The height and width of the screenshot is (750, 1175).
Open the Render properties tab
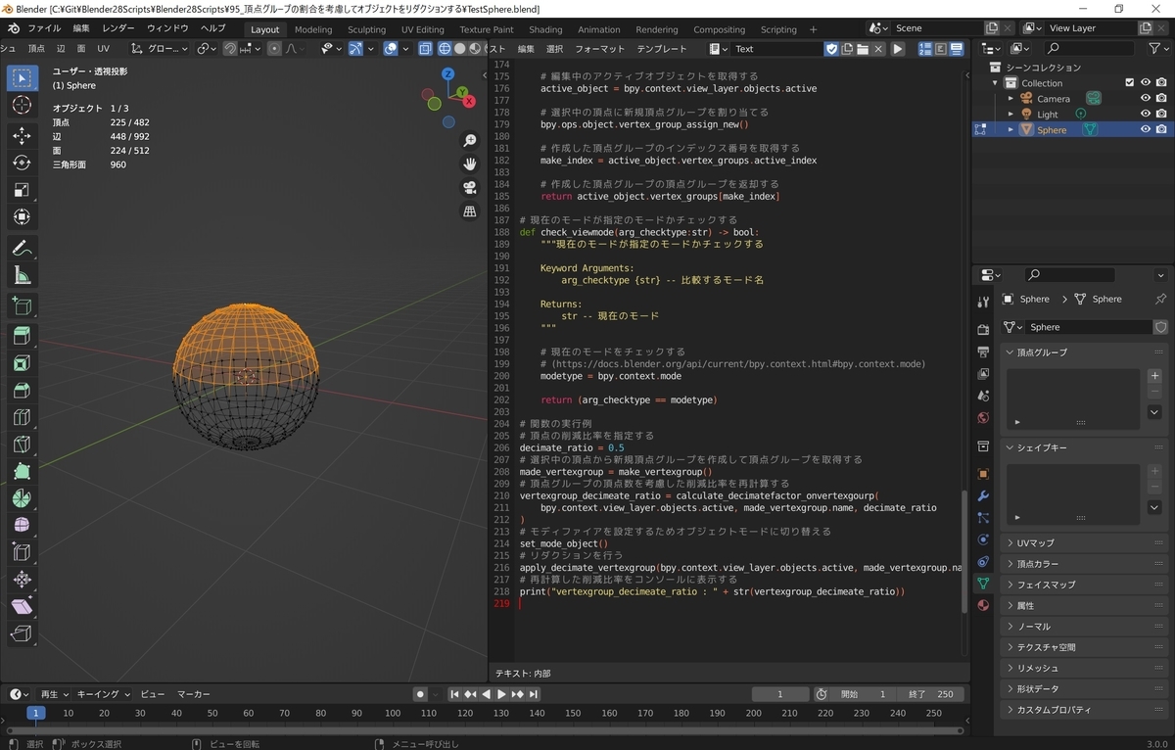pos(983,329)
